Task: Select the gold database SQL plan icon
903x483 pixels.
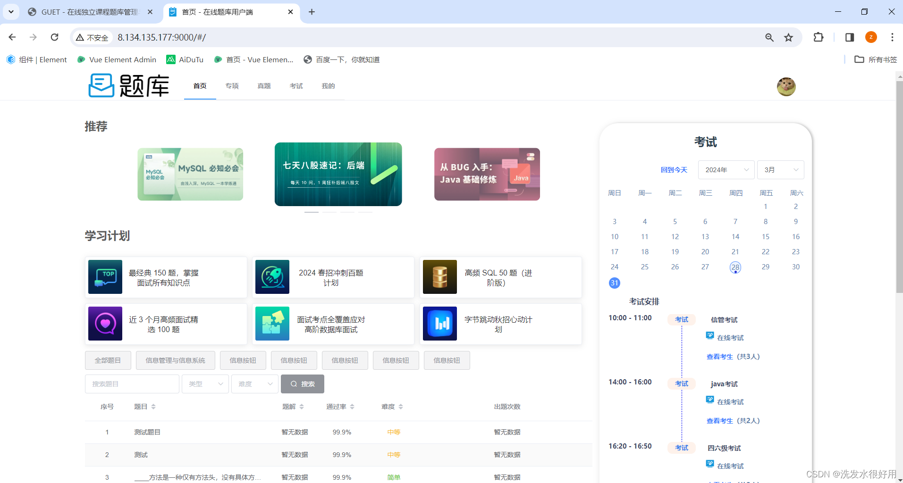Action: coord(439,277)
